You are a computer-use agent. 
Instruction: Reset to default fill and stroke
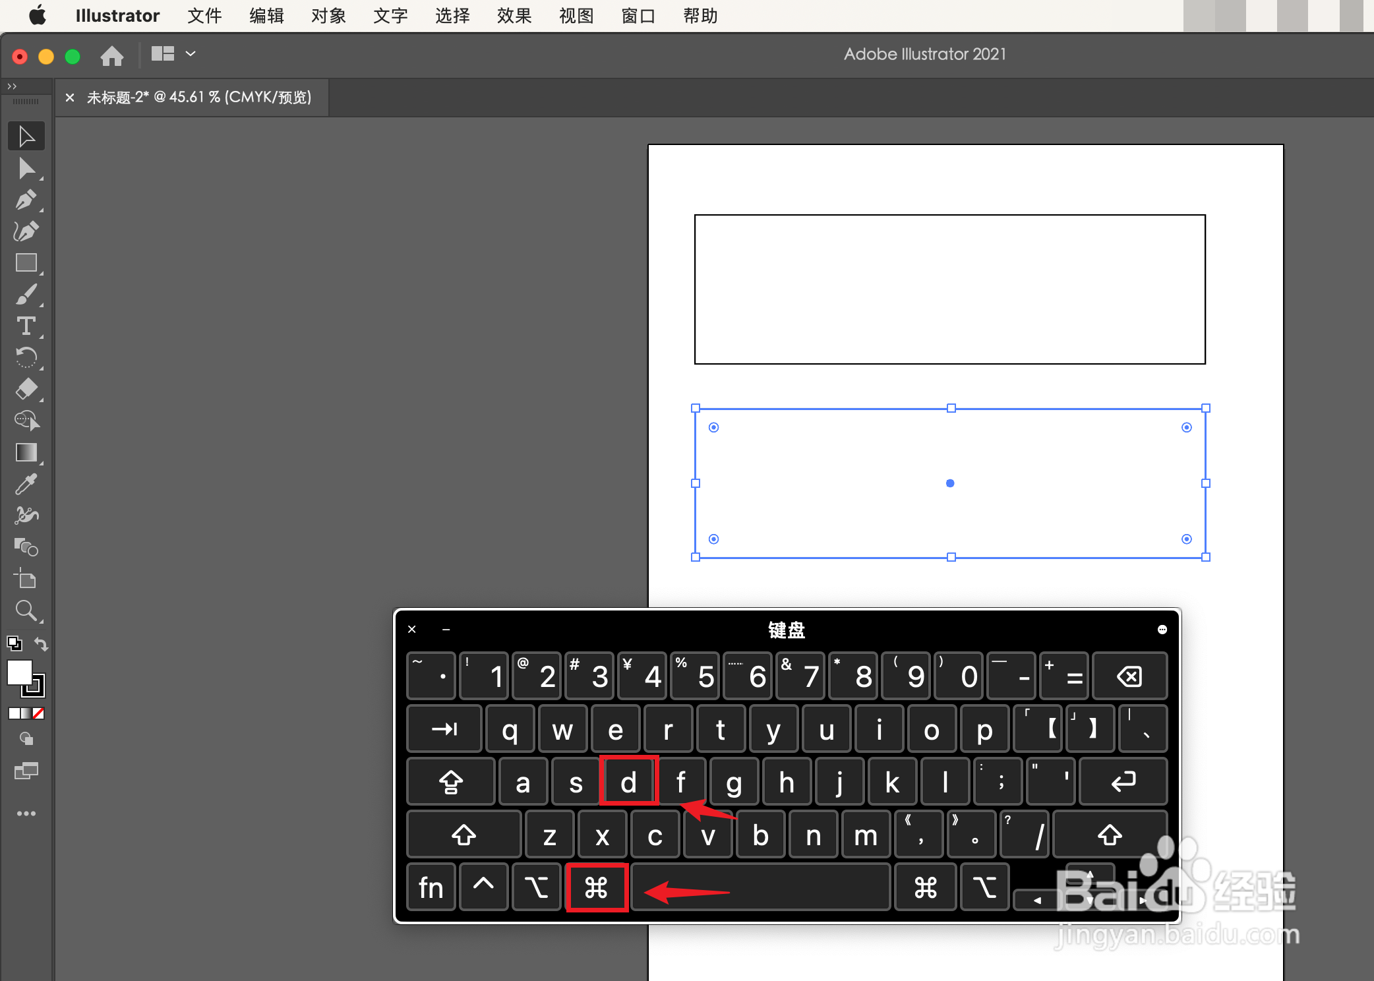[14, 643]
